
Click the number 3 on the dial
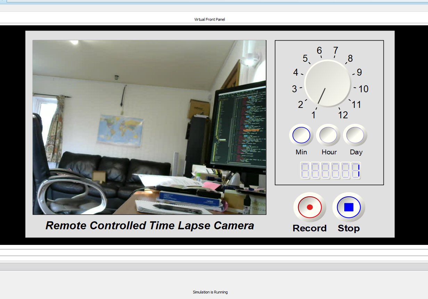click(x=294, y=89)
